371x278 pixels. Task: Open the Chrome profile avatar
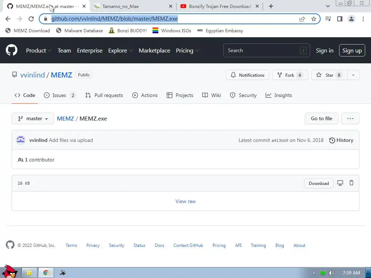click(351, 19)
